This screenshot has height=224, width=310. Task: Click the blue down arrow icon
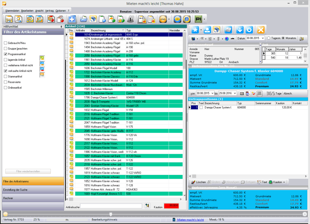[x=240, y=30]
